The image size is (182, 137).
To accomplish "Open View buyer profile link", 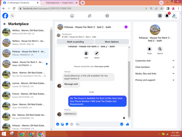I will click(x=102, y=66).
